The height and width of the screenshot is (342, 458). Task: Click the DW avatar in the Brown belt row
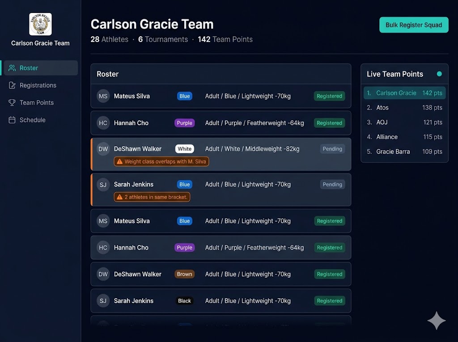(x=103, y=274)
